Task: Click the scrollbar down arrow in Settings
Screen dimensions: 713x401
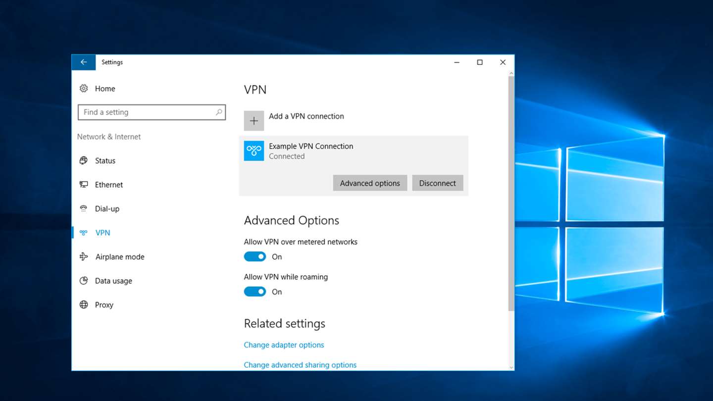Action: [x=511, y=367]
